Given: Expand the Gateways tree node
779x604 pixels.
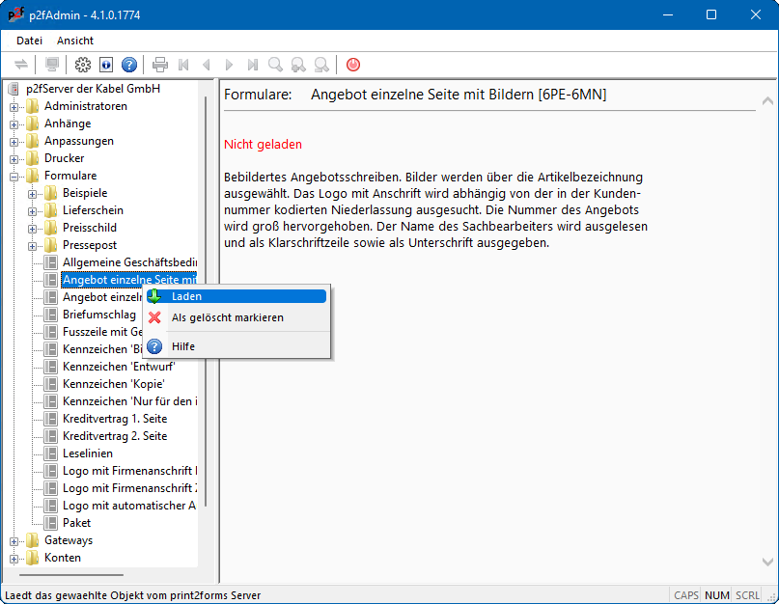Looking at the screenshot, I should click(14, 541).
